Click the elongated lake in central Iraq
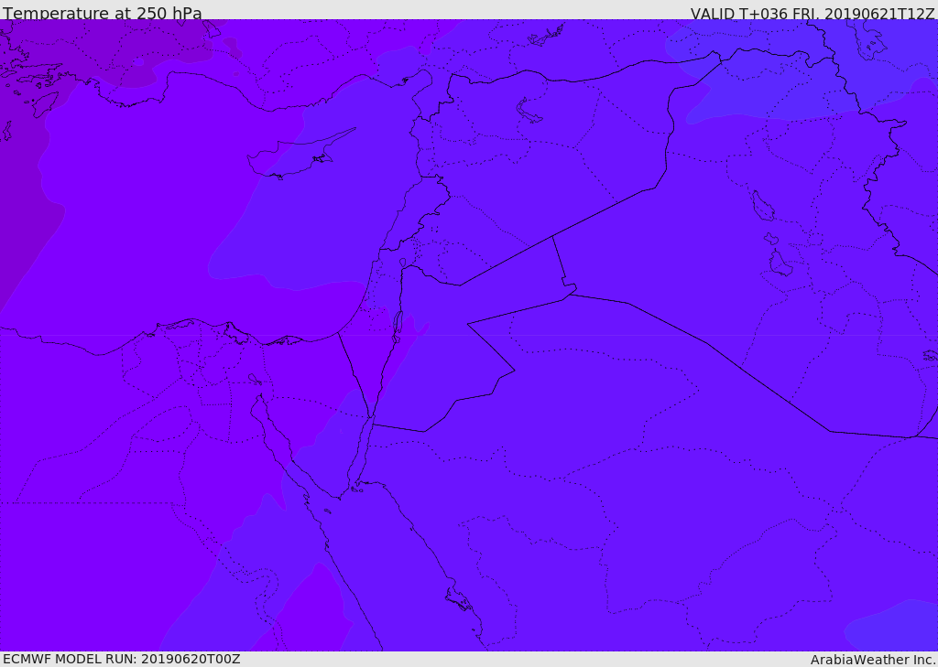Screen dimensions: 938x667 762,206
